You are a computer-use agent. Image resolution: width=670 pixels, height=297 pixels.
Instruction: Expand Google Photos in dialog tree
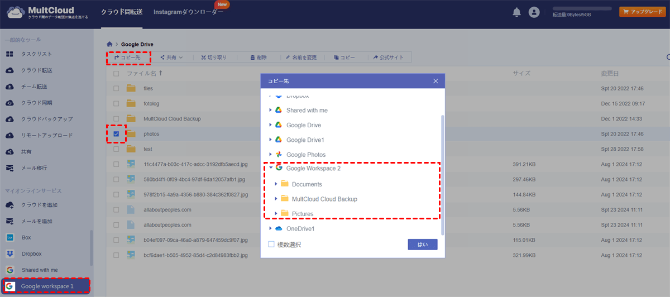(x=271, y=155)
